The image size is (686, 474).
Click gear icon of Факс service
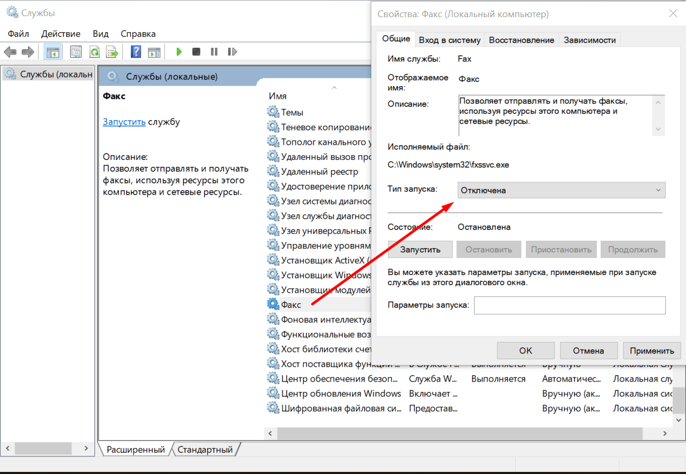pos(273,304)
